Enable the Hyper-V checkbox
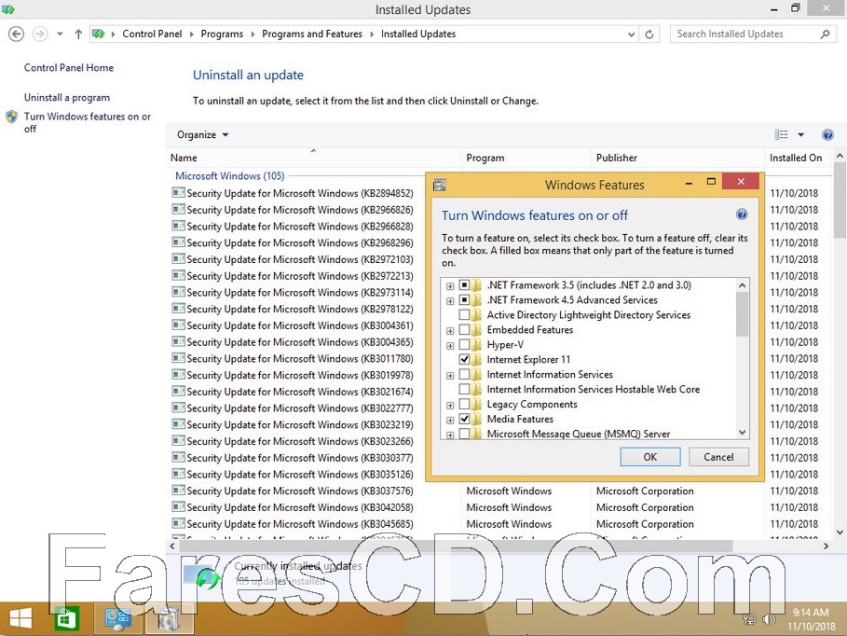This screenshot has height=636, width=847. tap(464, 344)
